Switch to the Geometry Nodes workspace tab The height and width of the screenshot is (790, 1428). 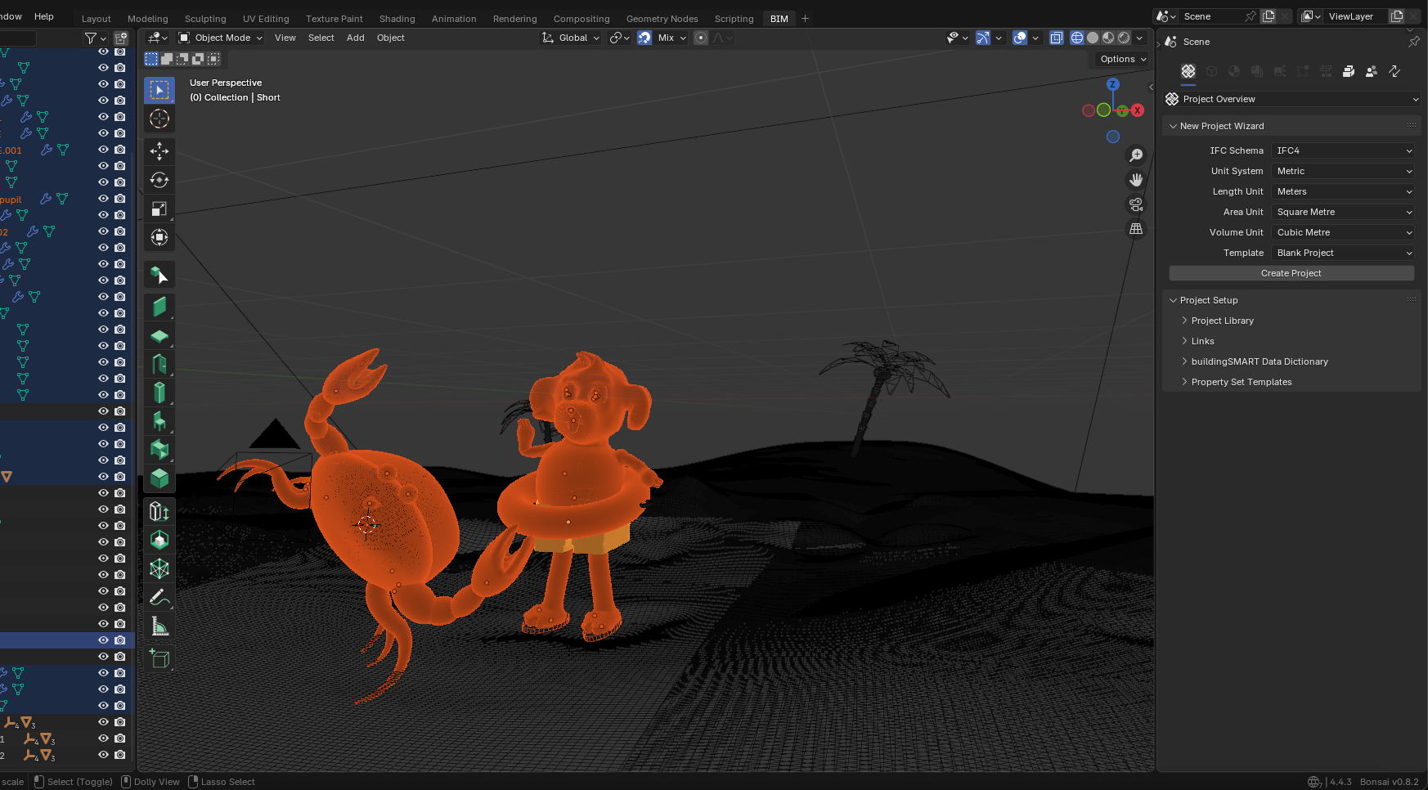point(662,19)
